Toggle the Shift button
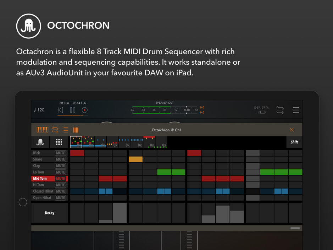This screenshot has height=250, width=333. [294, 142]
